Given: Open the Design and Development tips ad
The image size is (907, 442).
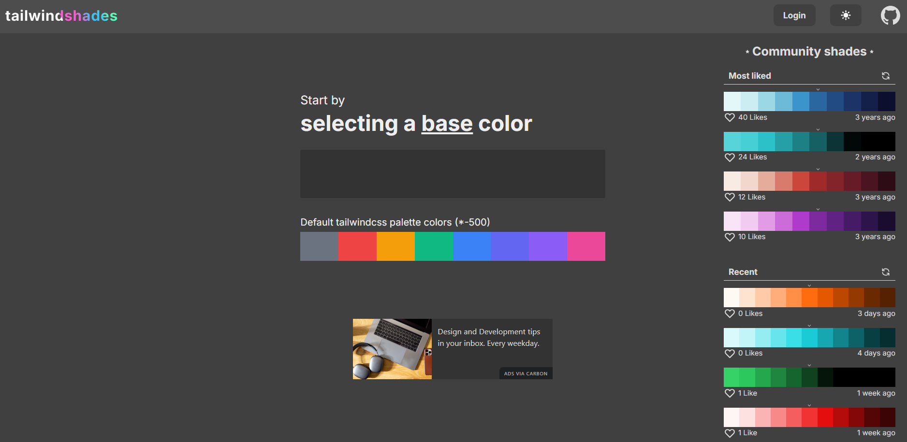Looking at the screenshot, I should click(x=488, y=338).
